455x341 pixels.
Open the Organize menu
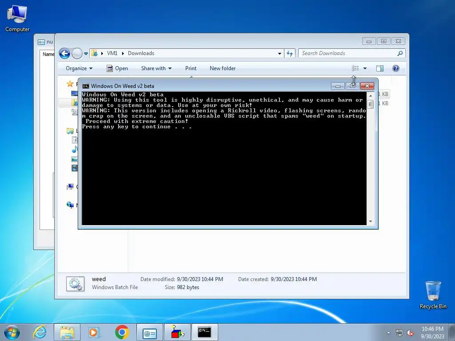pos(79,68)
